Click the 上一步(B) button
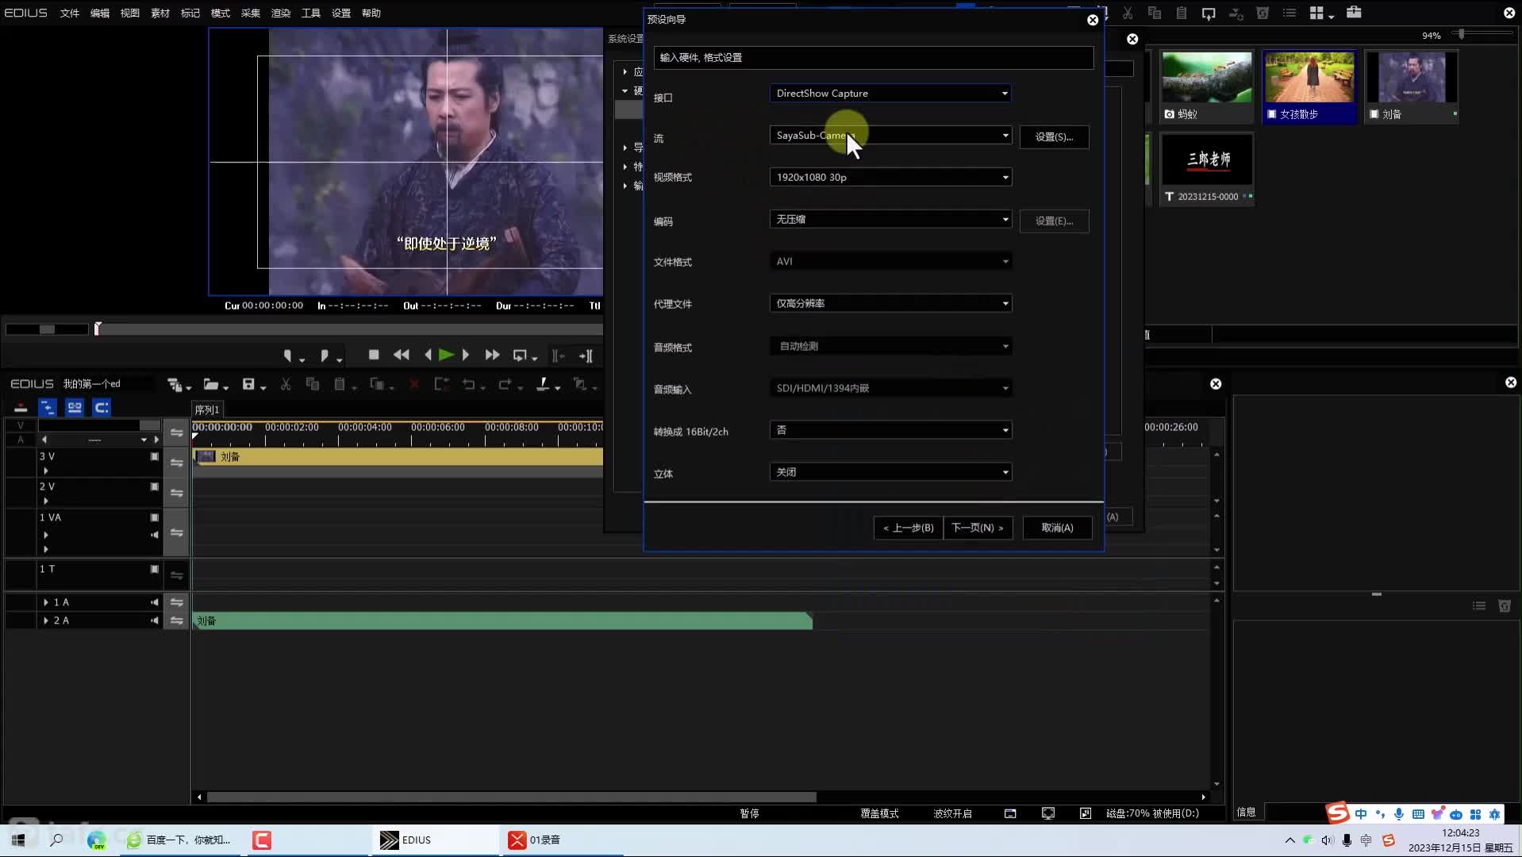Viewport: 1522px width, 857px height. (909, 528)
